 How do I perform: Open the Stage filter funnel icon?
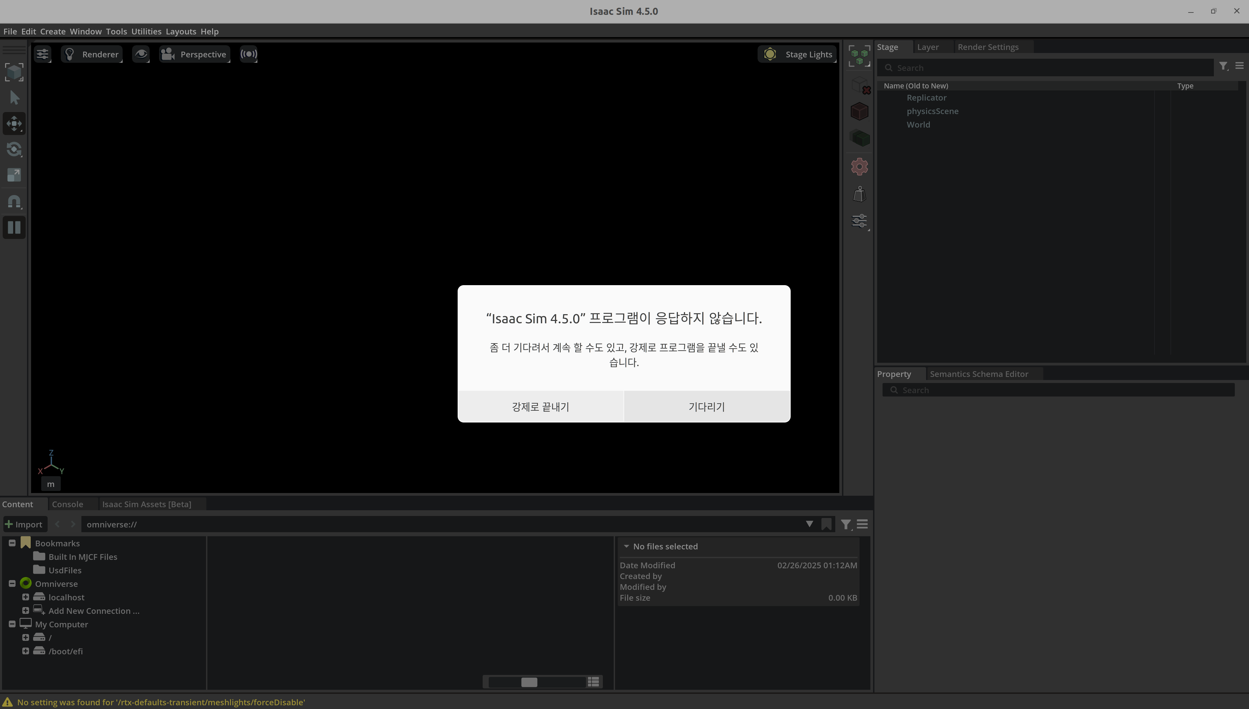1223,66
